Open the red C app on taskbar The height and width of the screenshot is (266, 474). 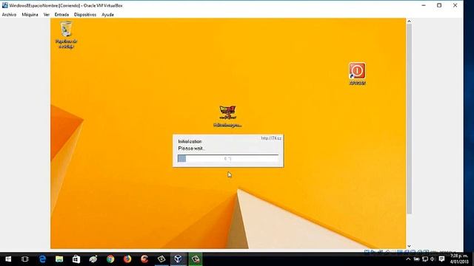(144, 259)
